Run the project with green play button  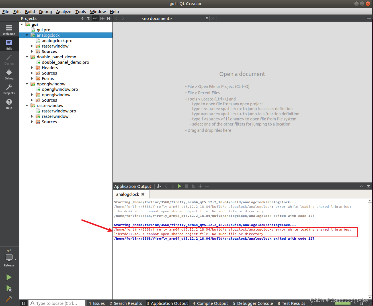click(x=9, y=277)
